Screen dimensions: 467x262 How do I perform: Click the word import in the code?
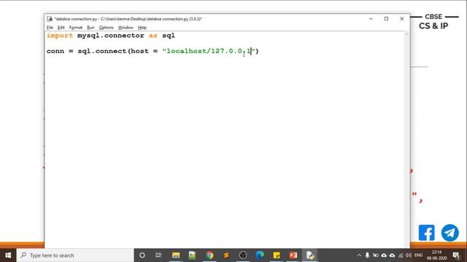coord(60,36)
